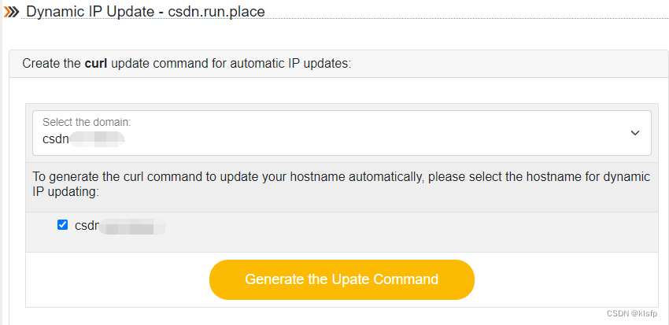Click the blurred portion of selected domain
669x325 pixels.
[x=97, y=139]
